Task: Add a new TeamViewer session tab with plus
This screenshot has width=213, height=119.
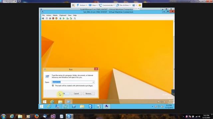Action: point(19,1)
